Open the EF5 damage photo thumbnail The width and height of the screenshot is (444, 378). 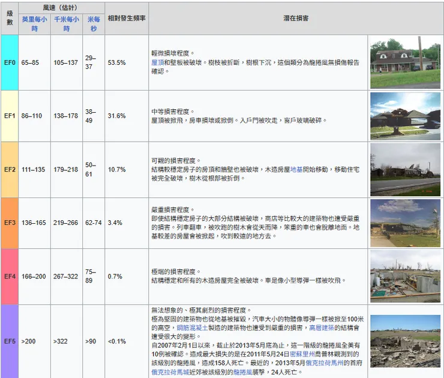click(x=405, y=341)
